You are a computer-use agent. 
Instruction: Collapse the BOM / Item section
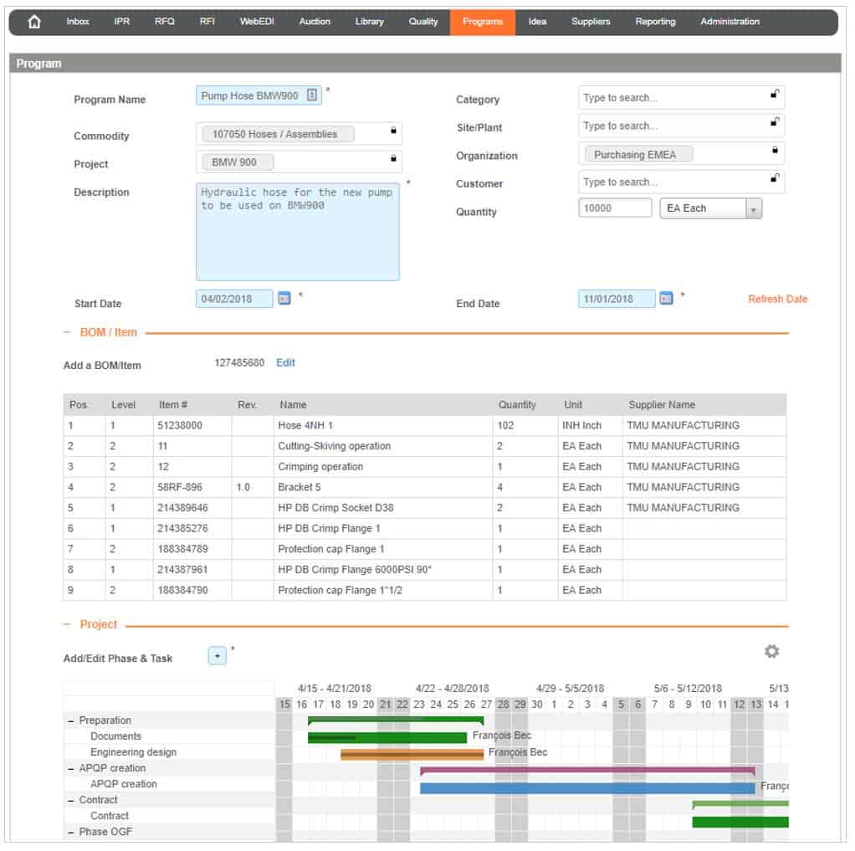coord(68,334)
